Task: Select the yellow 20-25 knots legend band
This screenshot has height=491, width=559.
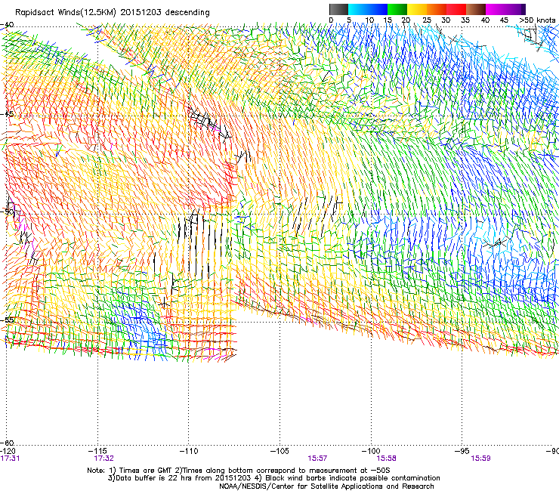Action: pyautogui.click(x=417, y=10)
